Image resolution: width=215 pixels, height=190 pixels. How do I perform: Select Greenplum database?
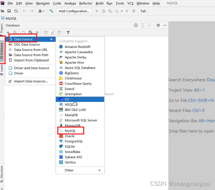click(x=80, y=94)
